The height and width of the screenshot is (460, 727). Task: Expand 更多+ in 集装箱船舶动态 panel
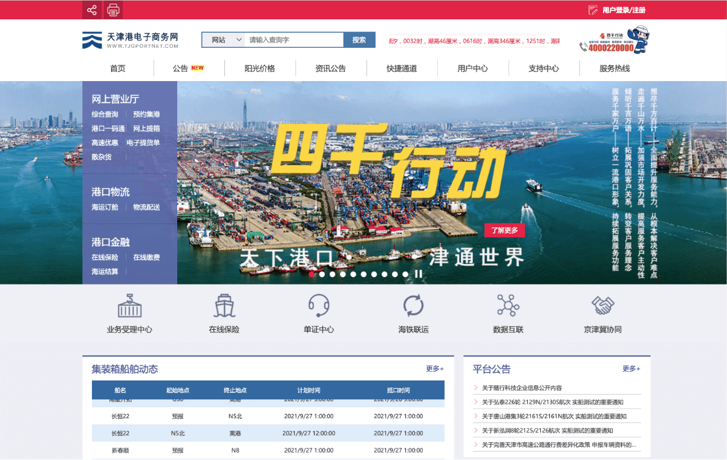tap(434, 369)
